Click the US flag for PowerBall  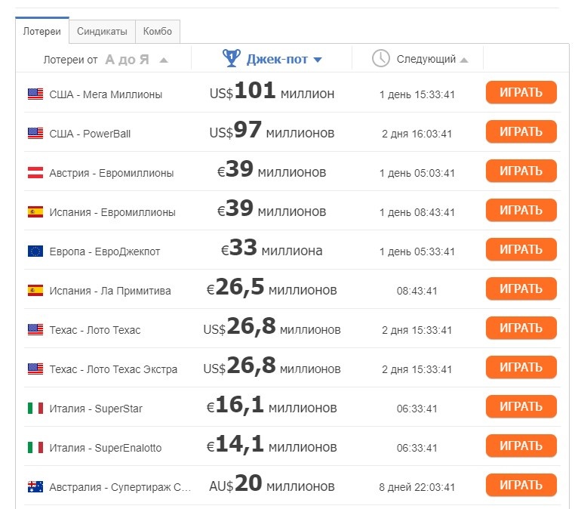(35, 133)
